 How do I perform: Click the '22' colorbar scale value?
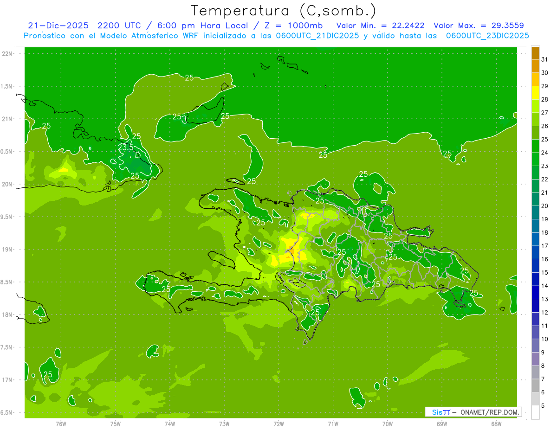(544, 179)
